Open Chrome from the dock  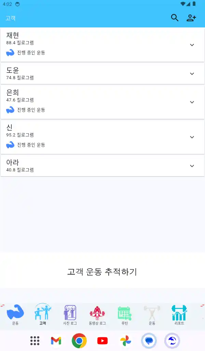[79, 341]
